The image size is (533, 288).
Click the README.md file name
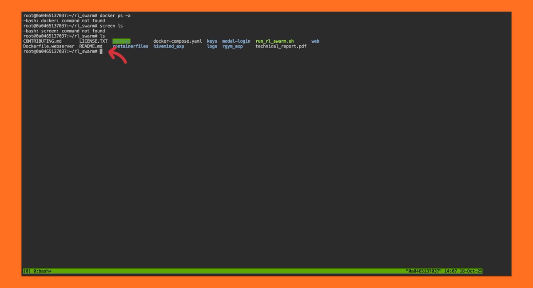coord(91,46)
